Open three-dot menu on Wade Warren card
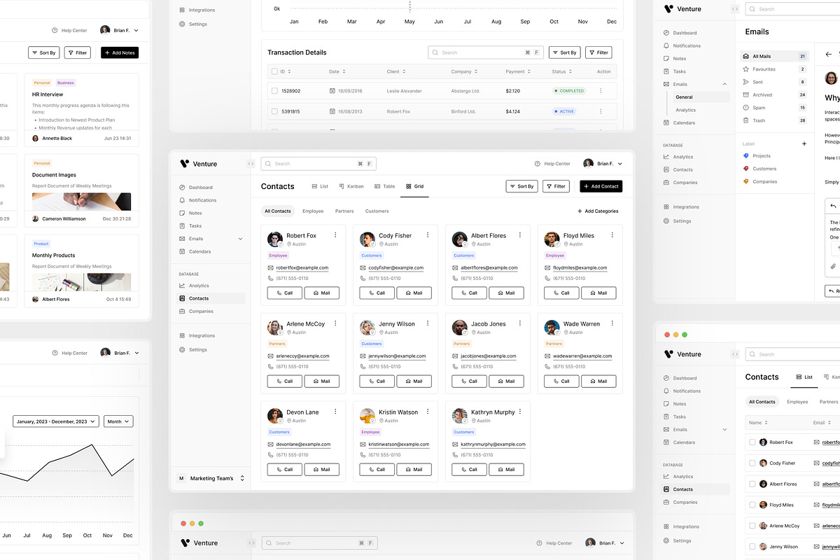 pyautogui.click(x=612, y=323)
